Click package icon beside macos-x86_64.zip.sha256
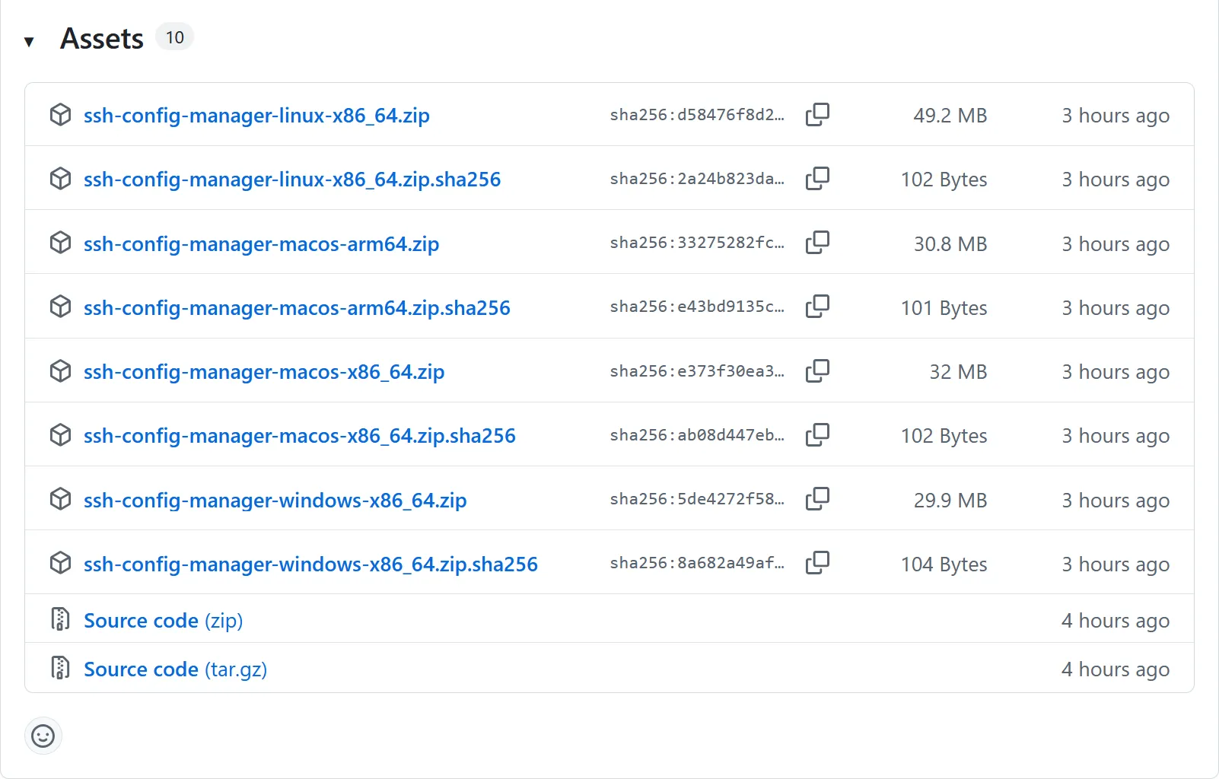Image resolution: width=1219 pixels, height=779 pixels. [x=61, y=435]
